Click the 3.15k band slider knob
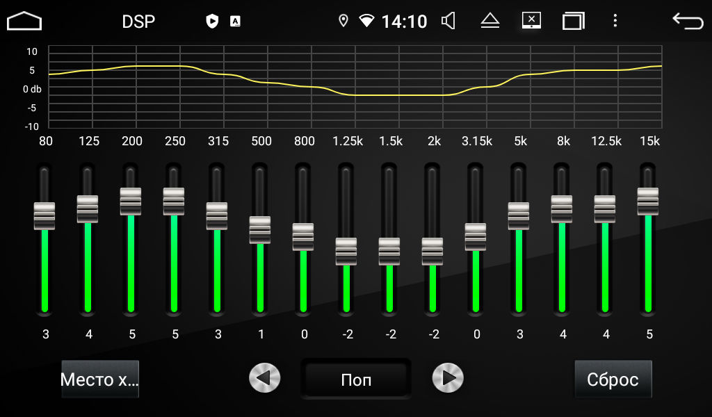Image resolution: width=712 pixels, height=417 pixels. coord(476,237)
